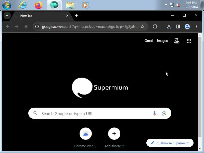The width and height of the screenshot is (204, 153).
Task: Open Customise Supermium
Action: tap(170, 143)
